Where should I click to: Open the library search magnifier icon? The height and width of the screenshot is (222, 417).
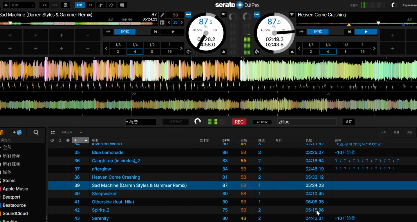coord(36,132)
